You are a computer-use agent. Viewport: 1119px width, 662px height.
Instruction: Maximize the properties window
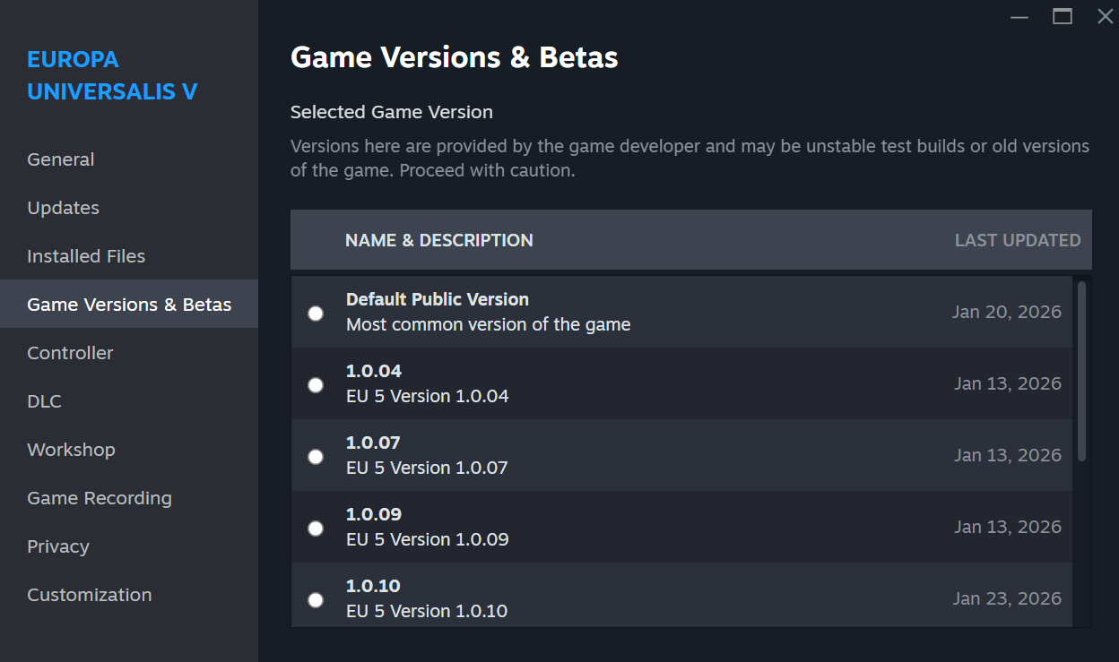coord(1063,16)
